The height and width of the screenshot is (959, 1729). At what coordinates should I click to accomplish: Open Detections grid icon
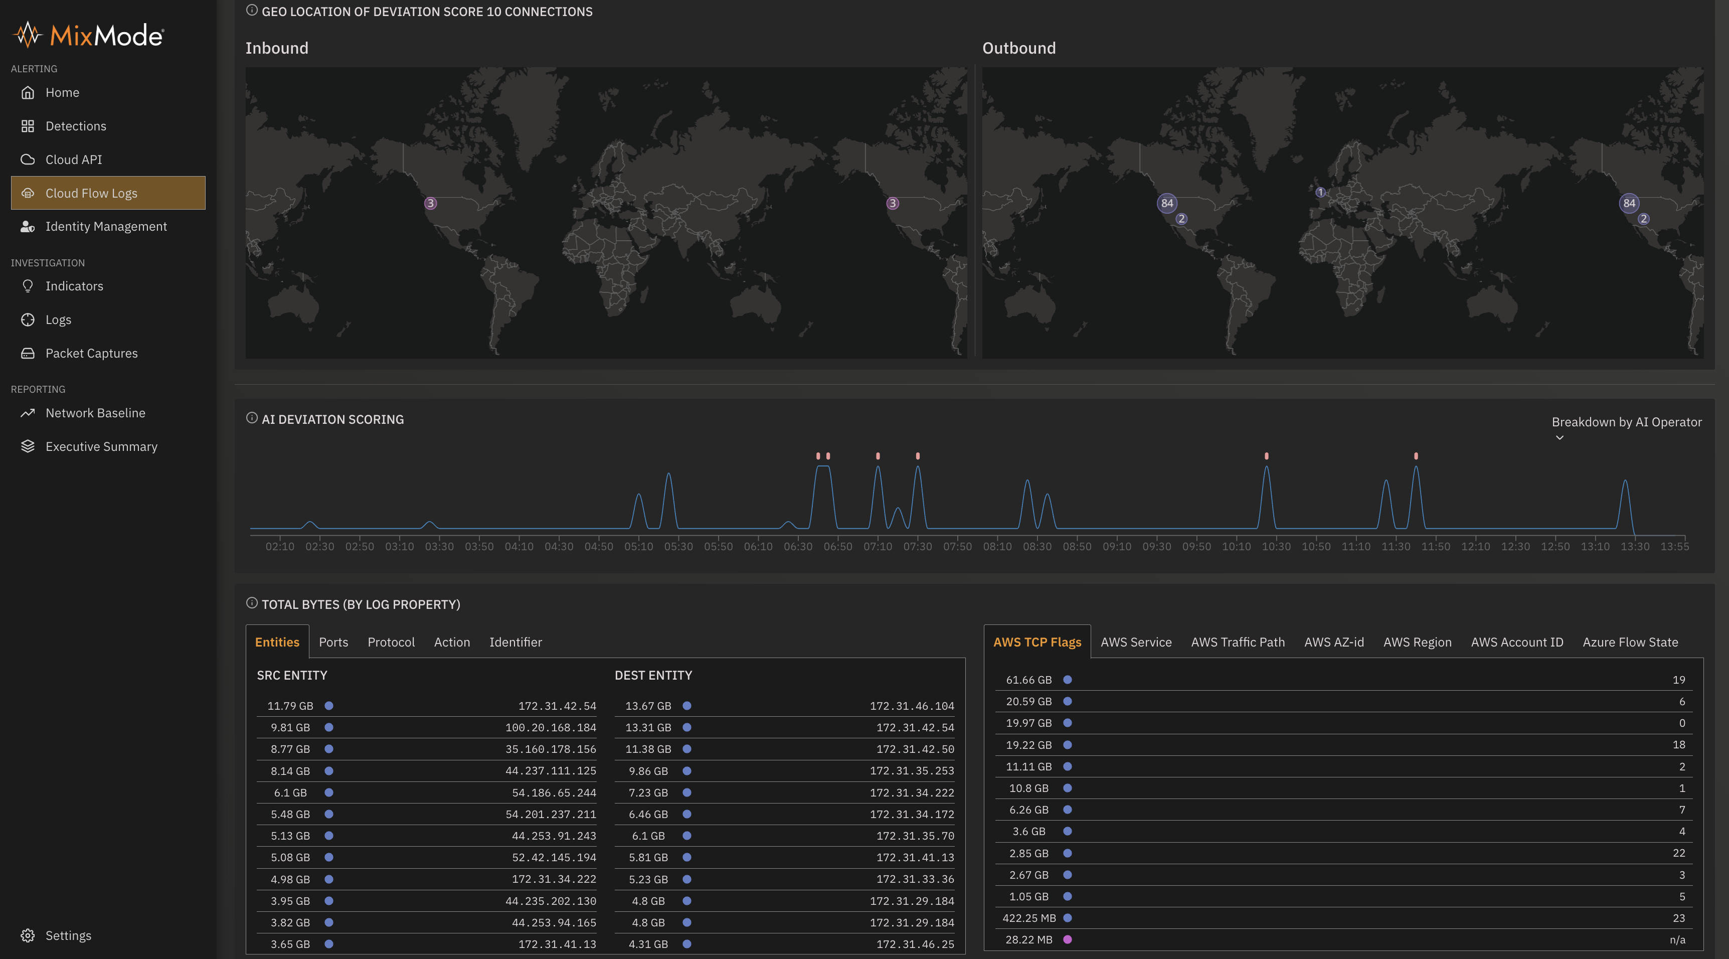28,126
